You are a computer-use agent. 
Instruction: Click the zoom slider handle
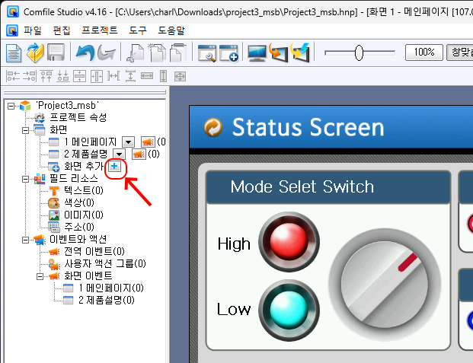click(359, 53)
